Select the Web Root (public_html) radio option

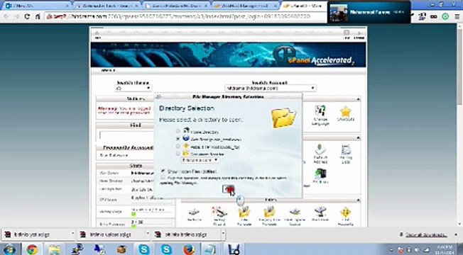coord(178,138)
